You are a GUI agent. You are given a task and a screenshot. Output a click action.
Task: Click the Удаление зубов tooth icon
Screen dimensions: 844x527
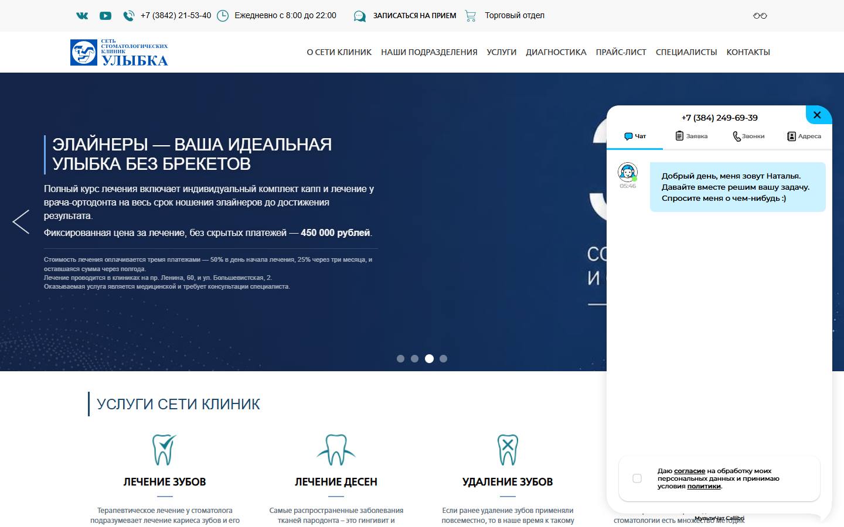[508, 450]
